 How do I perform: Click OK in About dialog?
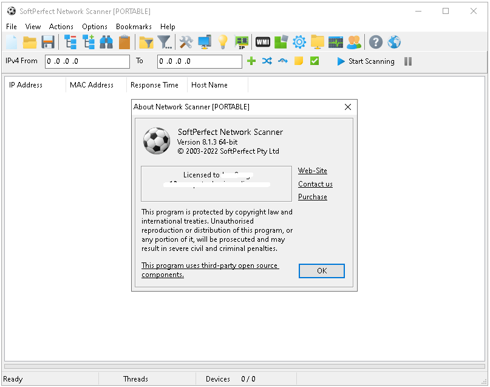tap(322, 271)
